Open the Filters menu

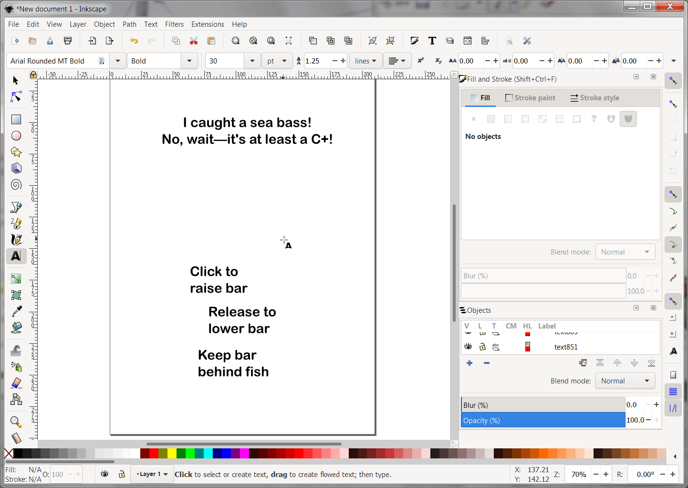(174, 24)
